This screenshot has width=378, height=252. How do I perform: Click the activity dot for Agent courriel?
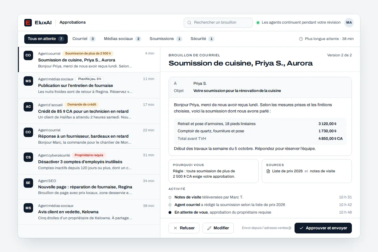(170, 205)
